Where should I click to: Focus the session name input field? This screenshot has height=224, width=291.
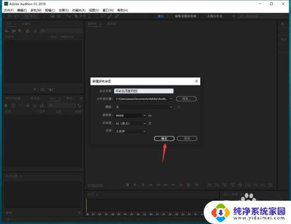point(144,91)
